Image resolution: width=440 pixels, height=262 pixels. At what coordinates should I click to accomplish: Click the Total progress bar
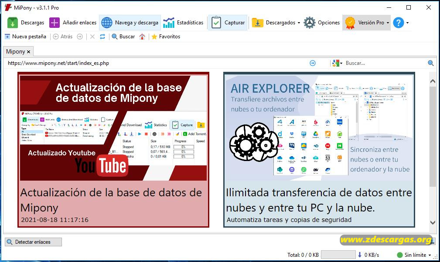pyautogui.click(x=338, y=255)
